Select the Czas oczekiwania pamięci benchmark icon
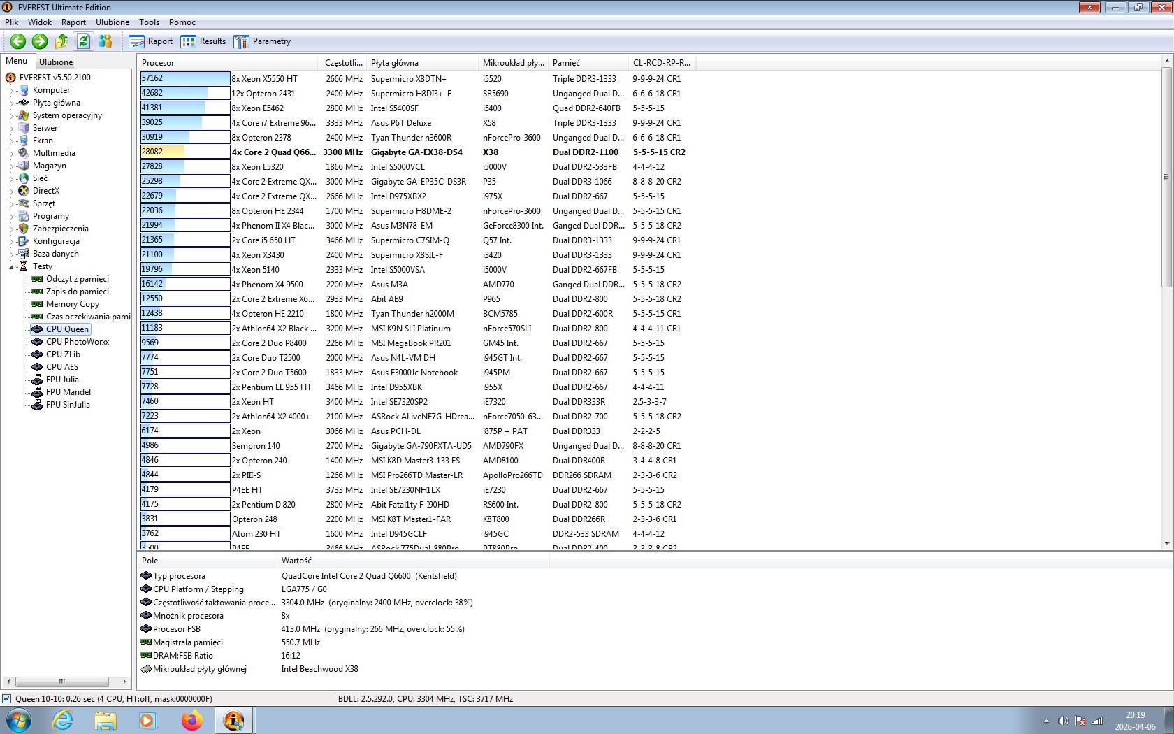The width and height of the screenshot is (1174, 734). click(37, 317)
